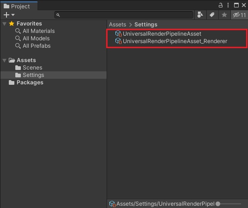Click the All Prefabs magnifier icon
The width and height of the screenshot is (248, 208).
tap(18, 46)
